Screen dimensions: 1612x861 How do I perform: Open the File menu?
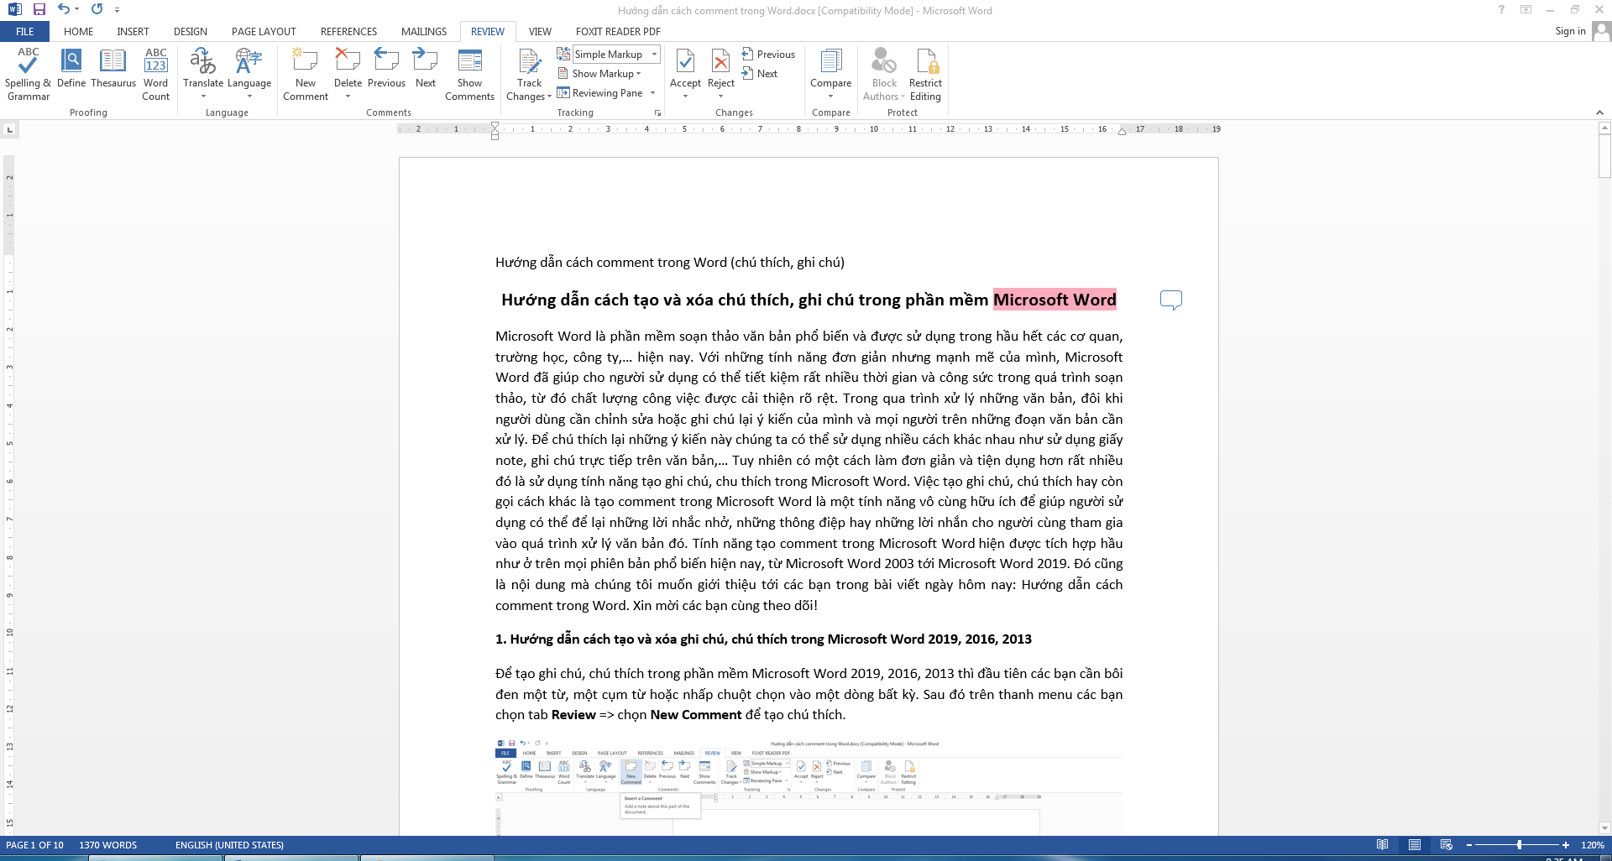pyautogui.click(x=25, y=32)
